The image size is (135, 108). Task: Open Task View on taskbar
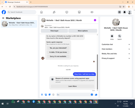click(8, 104)
